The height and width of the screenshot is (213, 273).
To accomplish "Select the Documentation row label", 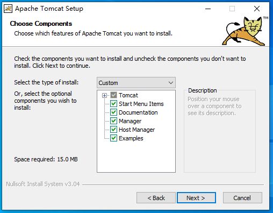I will click(x=138, y=112).
